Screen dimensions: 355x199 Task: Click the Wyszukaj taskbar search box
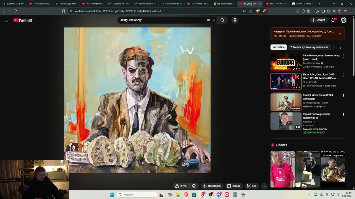(137, 195)
